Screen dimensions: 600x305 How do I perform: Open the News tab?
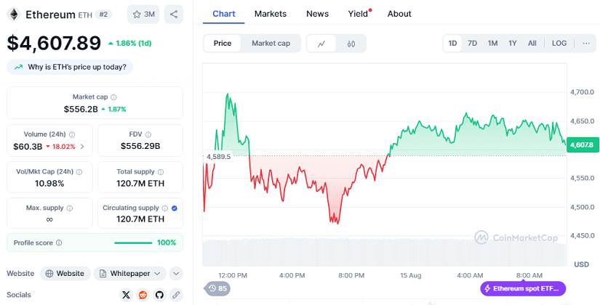317,14
